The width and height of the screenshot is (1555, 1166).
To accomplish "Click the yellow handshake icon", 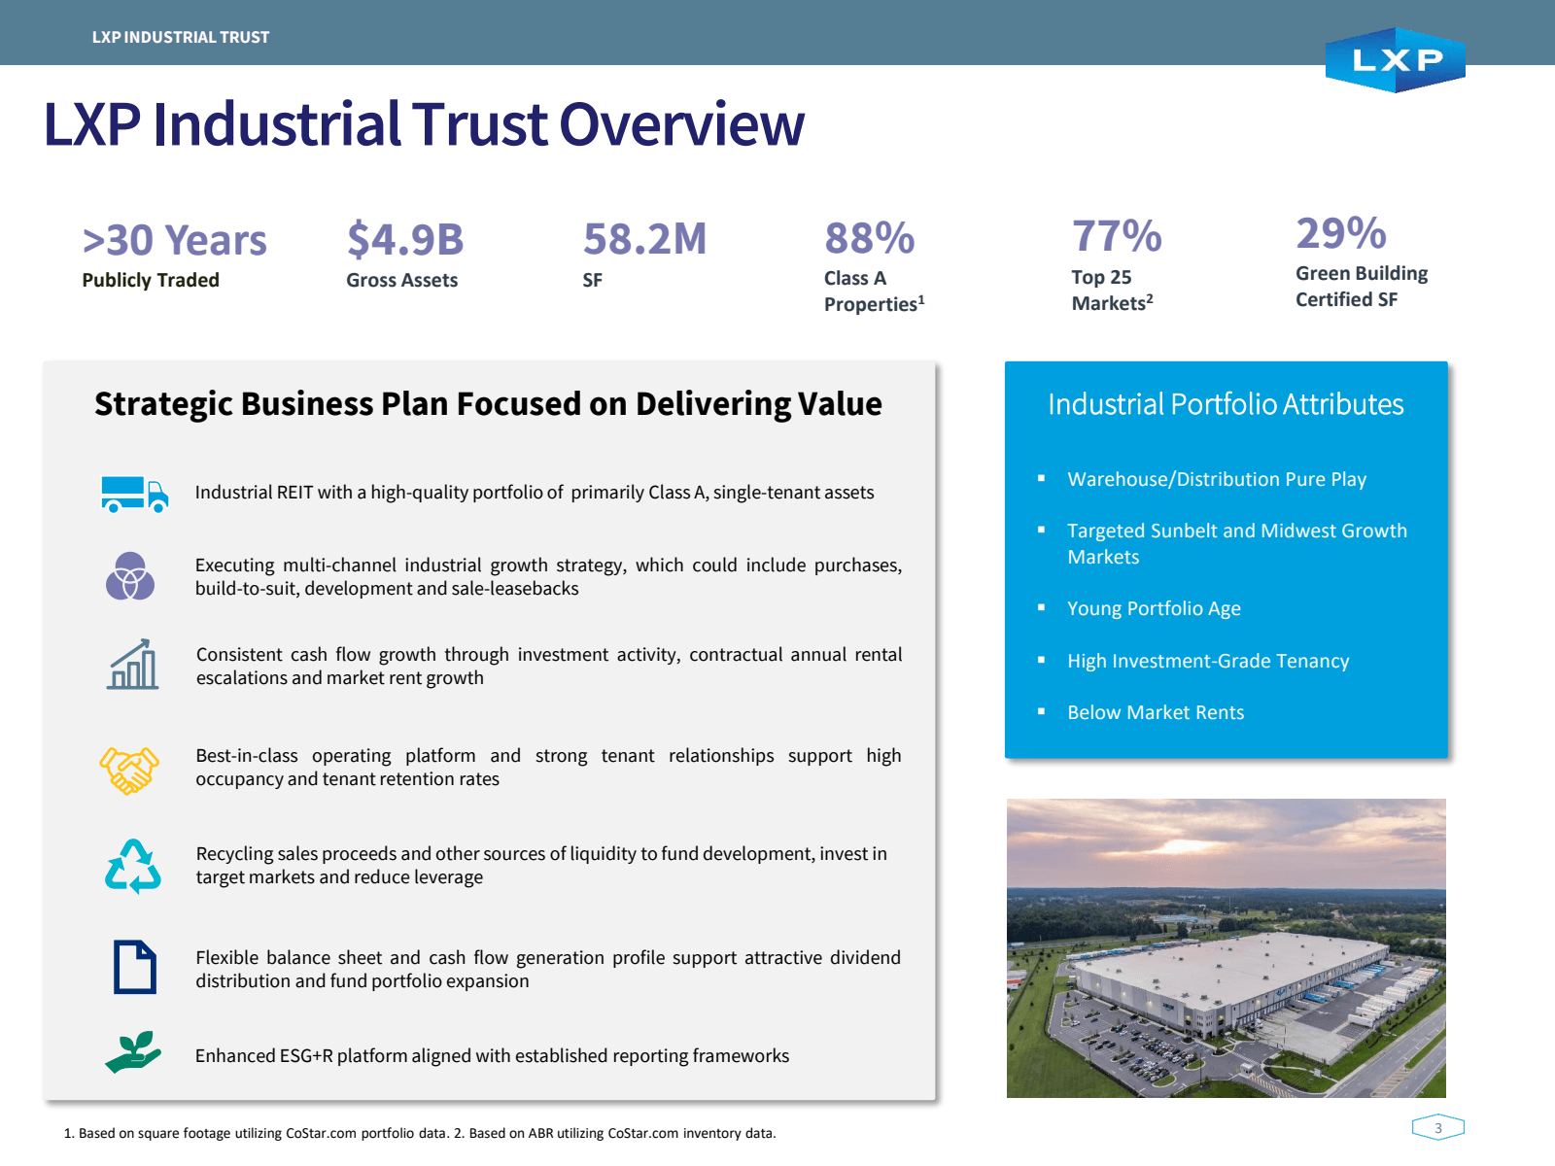I will [129, 771].
